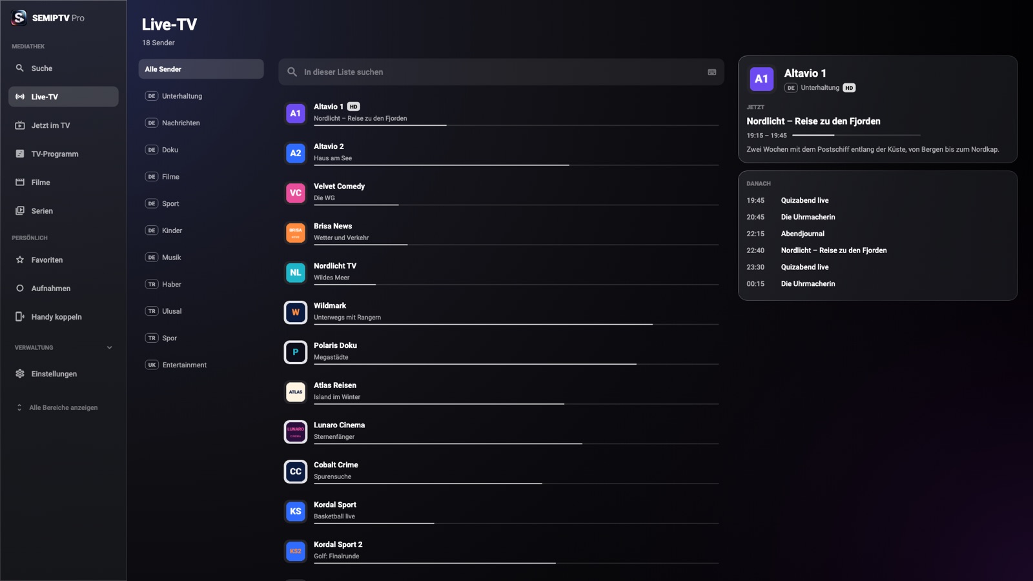Viewport: 1033px width, 581px height.
Task: Collapse the Verwaltung section chevron
Action: tap(109, 347)
